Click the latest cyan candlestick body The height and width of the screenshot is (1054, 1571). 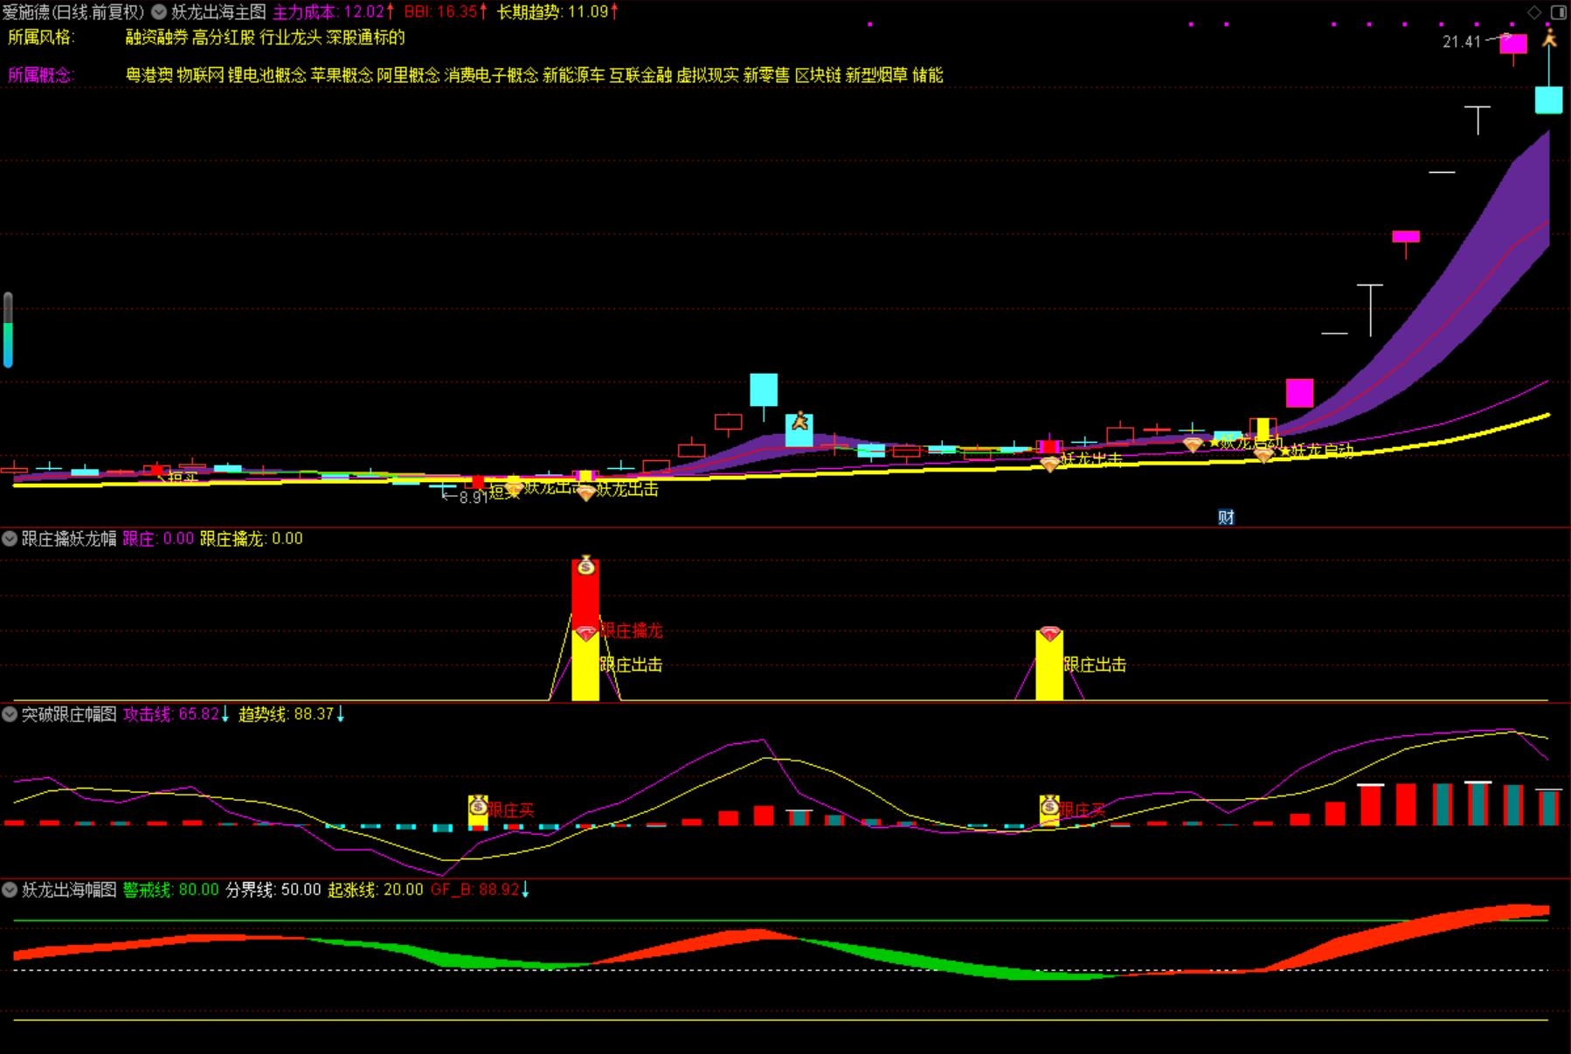pos(1549,99)
